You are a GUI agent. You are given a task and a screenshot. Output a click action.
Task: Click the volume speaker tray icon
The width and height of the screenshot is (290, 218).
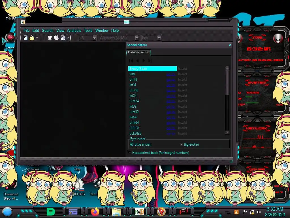tap(259, 212)
